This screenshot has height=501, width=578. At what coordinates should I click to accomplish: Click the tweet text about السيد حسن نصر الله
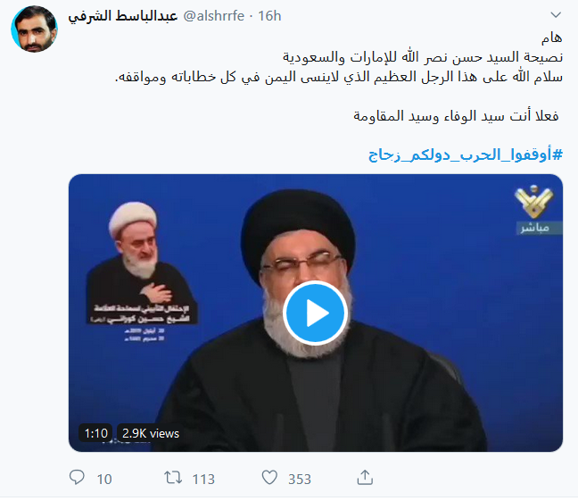[423, 57]
